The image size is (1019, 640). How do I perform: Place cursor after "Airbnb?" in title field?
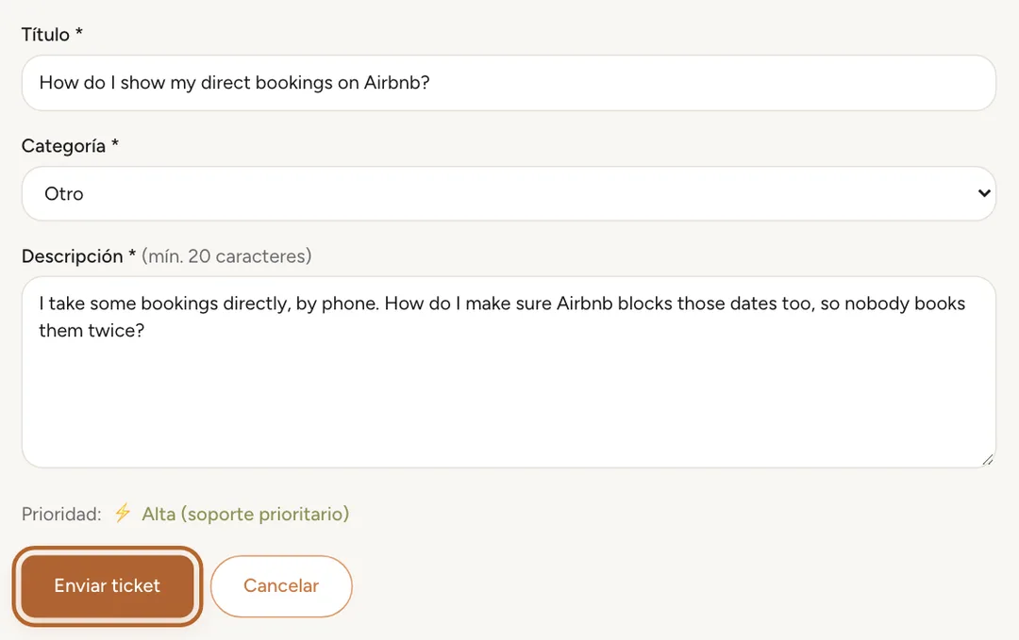[431, 82]
